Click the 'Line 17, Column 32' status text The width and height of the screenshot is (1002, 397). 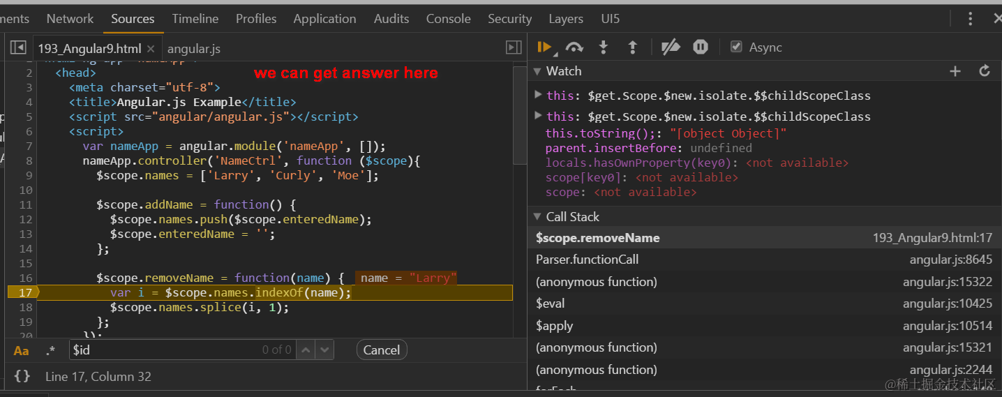[x=98, y=376]
